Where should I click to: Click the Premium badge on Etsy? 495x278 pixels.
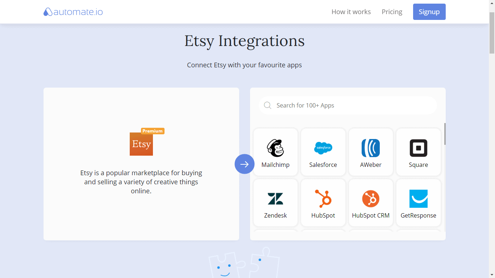pos(153,131)
